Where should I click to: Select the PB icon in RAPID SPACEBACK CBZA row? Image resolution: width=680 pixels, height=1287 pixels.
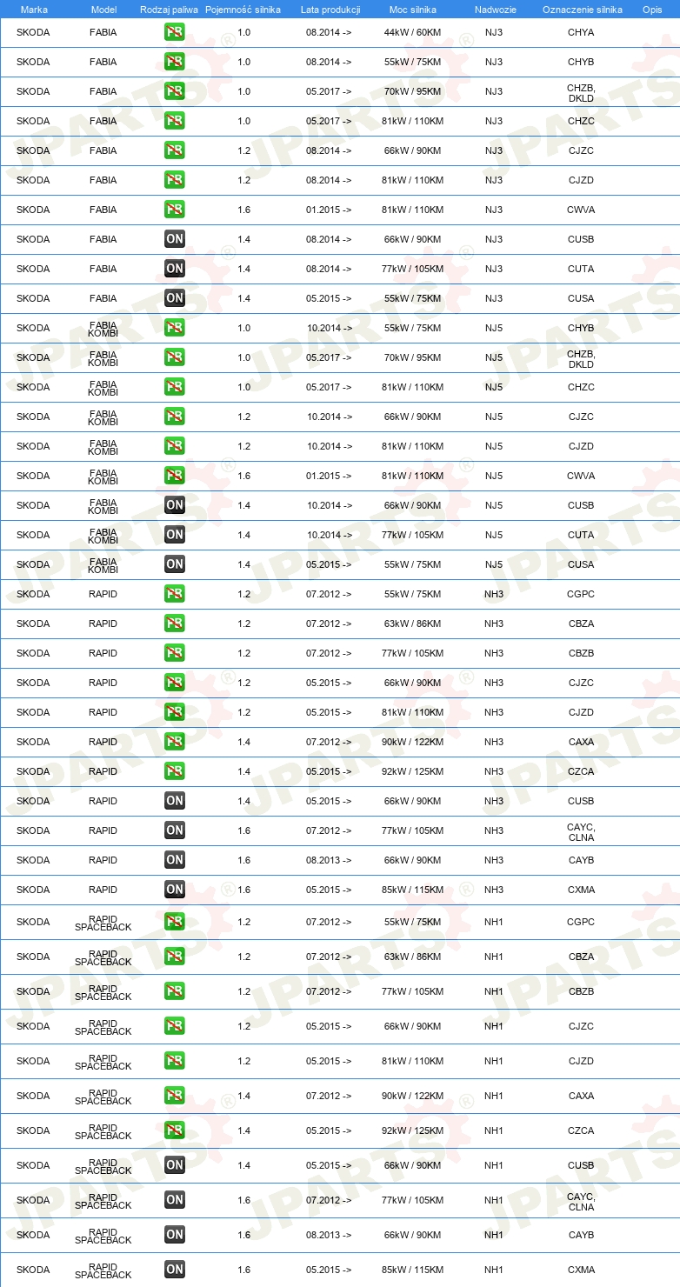tap(175, 957)
